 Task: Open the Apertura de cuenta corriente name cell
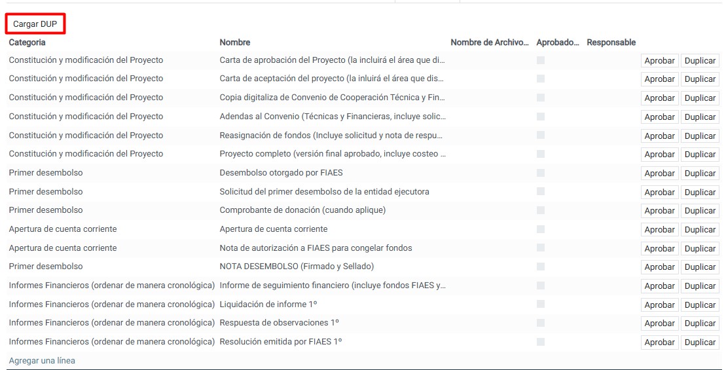point(274,229)
